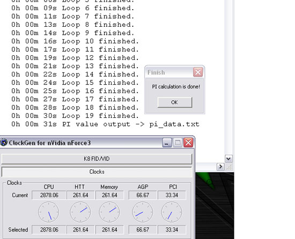The width and height of the screenshot is (295, 239).
Task: Click scroll down arrow in Super PI window
Action: 228,159
